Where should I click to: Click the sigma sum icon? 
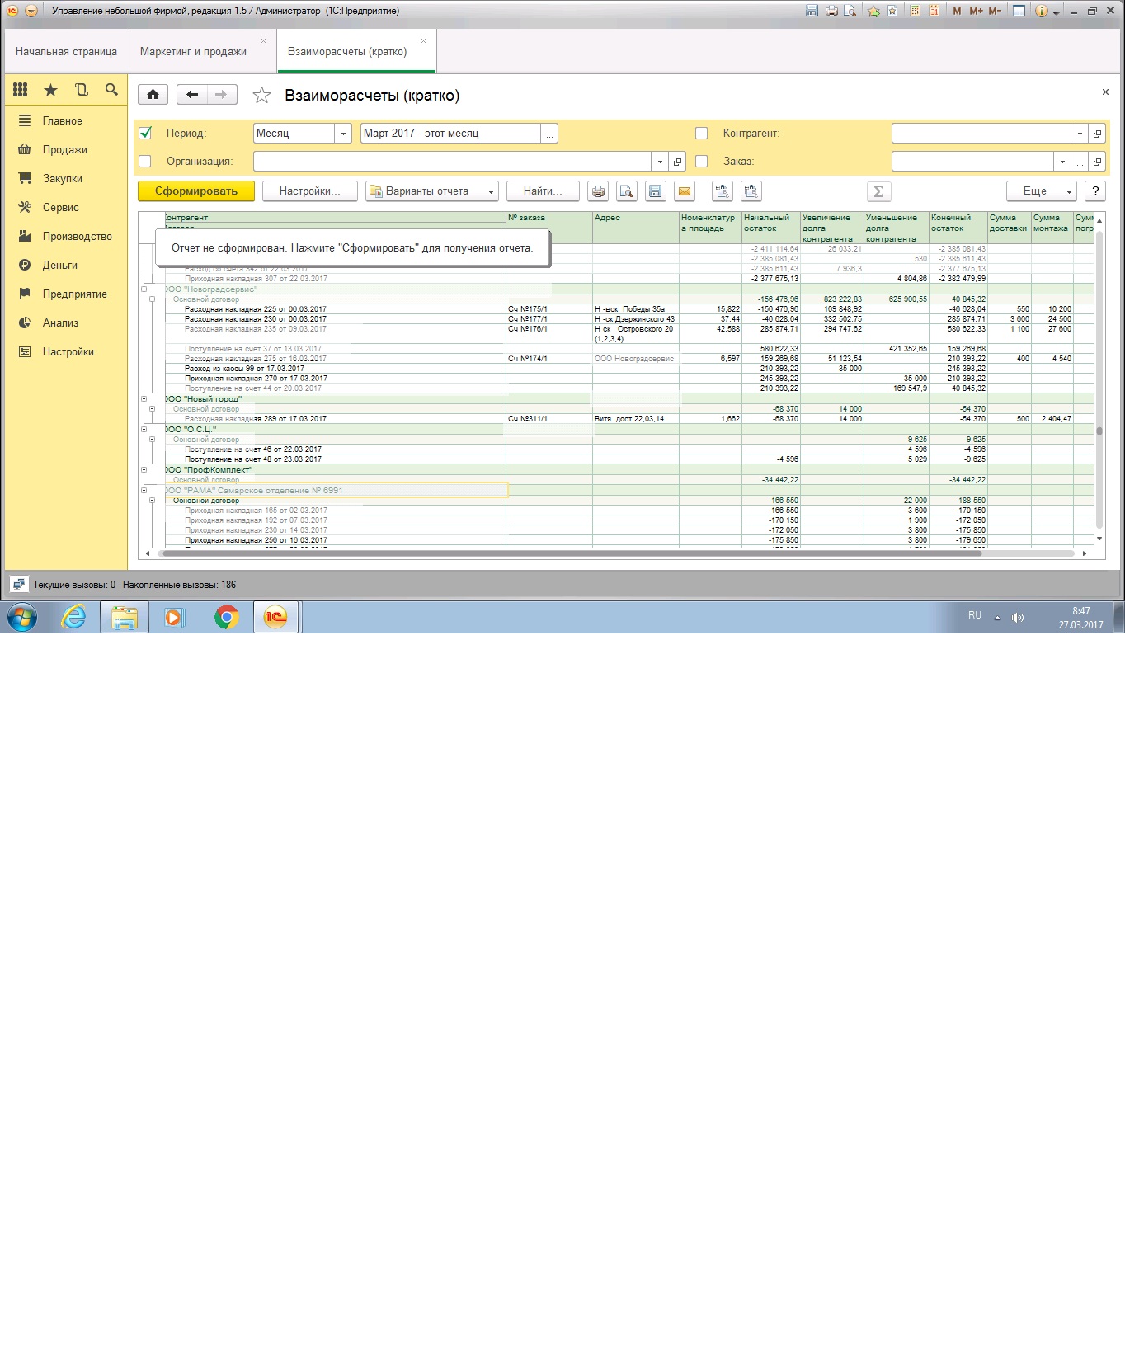[878, 191]
